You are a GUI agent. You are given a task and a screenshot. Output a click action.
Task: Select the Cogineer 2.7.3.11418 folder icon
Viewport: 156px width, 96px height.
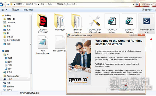pyautogui.click(x=42, y=21)
